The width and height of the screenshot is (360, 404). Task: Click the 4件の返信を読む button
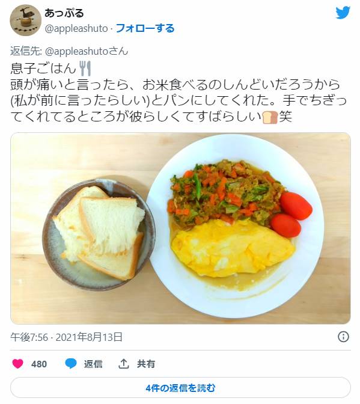(x=180, y=388)
